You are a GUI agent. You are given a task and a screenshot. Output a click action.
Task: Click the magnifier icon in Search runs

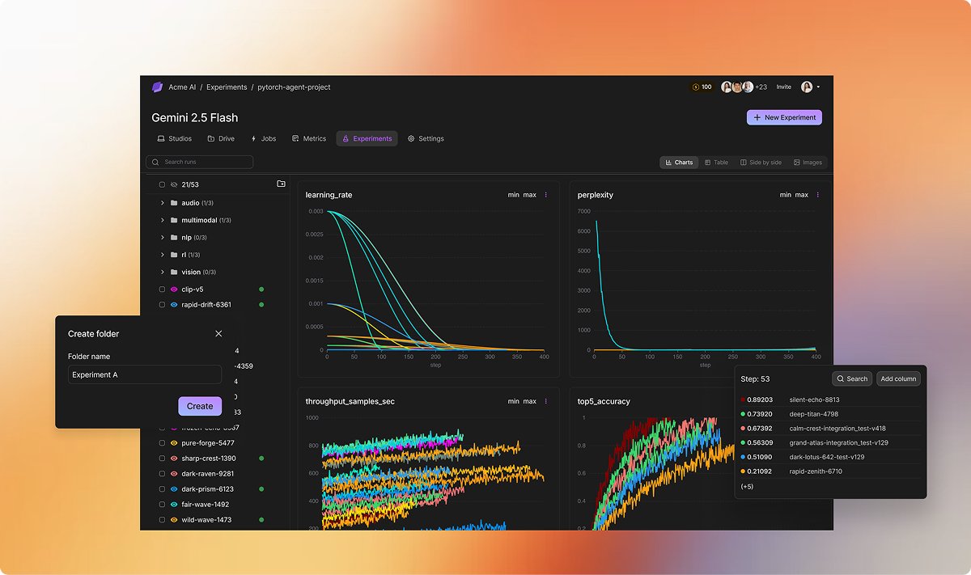point(155,162)
